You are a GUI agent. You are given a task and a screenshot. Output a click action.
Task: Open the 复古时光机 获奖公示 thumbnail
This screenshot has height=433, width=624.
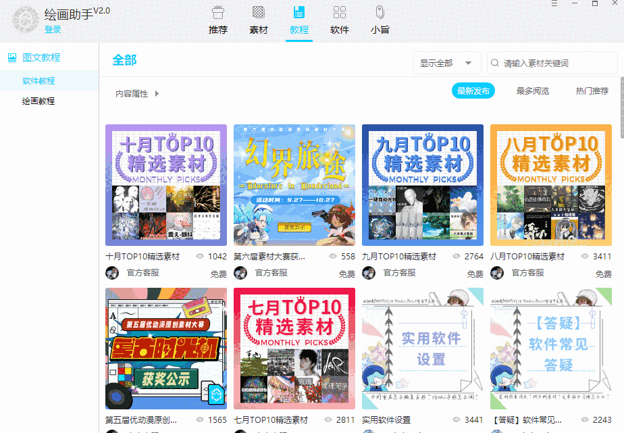(166, 349)
